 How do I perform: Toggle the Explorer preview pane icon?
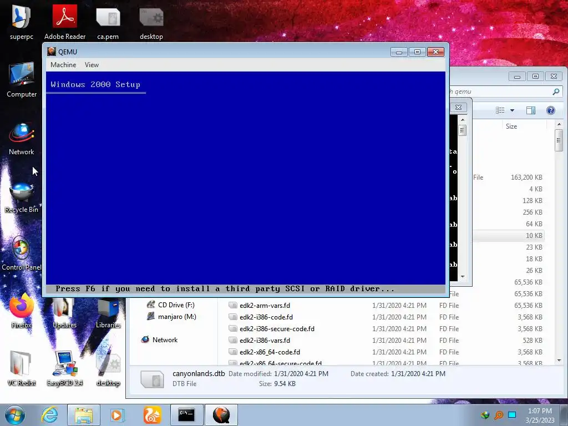coord(531,110)
